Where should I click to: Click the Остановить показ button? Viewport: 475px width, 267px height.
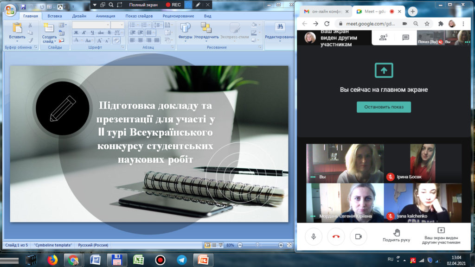point(384,107)
